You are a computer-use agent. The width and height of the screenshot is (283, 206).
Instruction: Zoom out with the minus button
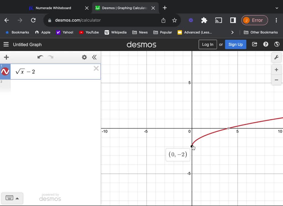pos(276,80)
